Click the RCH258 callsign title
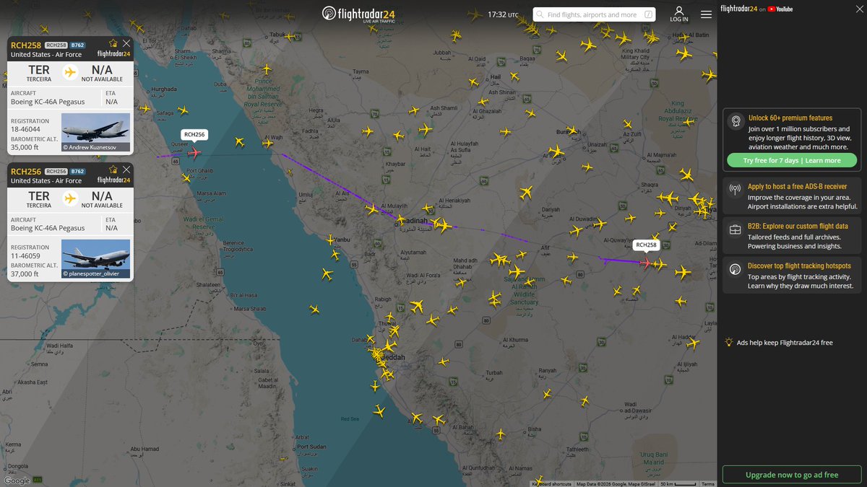Screen dimensions: 867x487 point(26,45)
